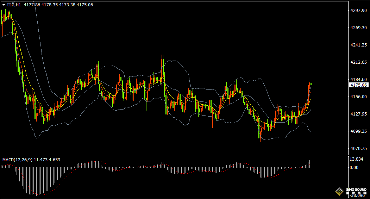370x199 pixels.
Task: Click the price scale value 4269.30
Action: [x=358, y=27]
